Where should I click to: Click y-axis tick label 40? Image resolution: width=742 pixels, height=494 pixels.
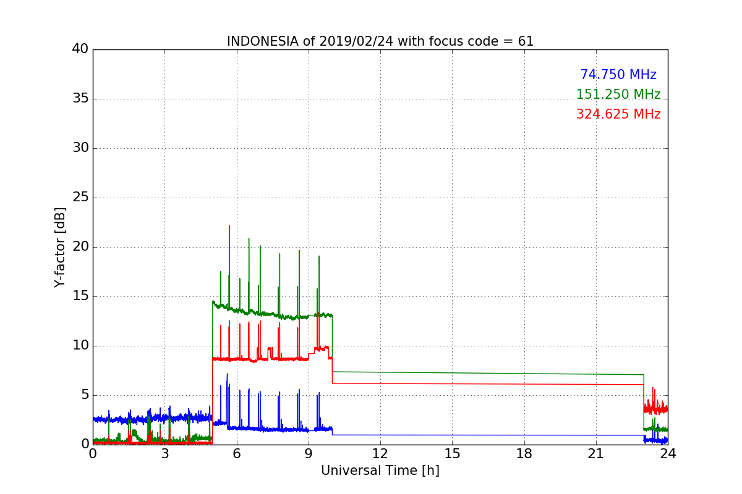click(x=80, y=49)
